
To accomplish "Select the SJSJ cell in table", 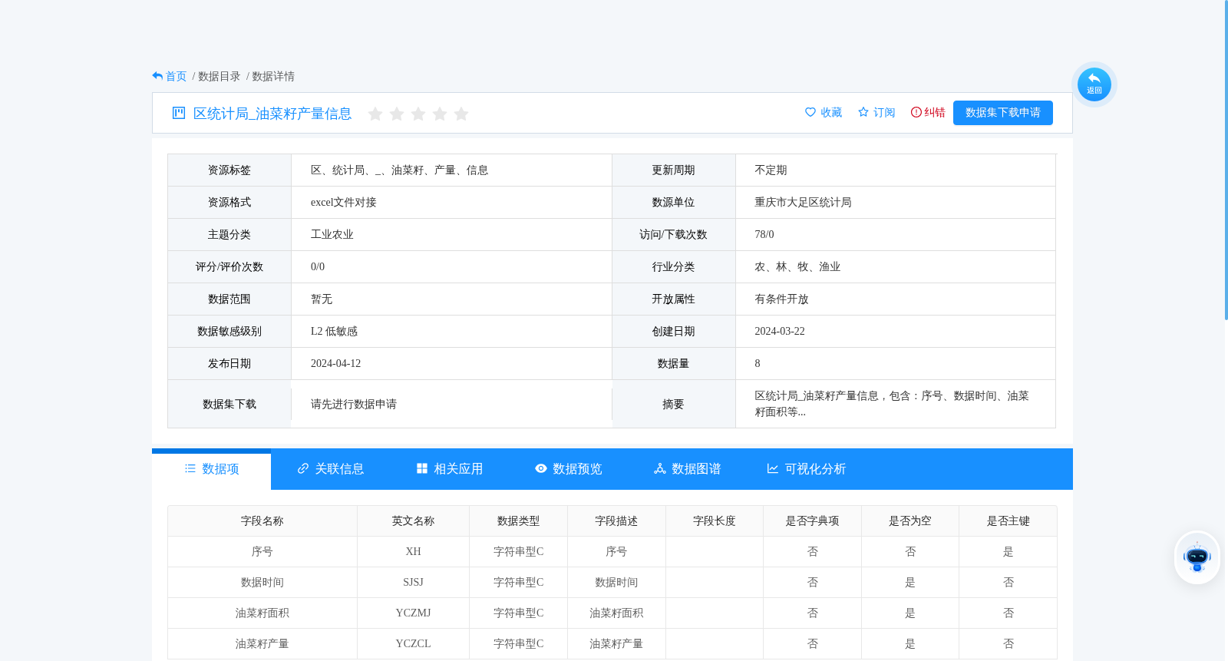I will pos(413,583).
